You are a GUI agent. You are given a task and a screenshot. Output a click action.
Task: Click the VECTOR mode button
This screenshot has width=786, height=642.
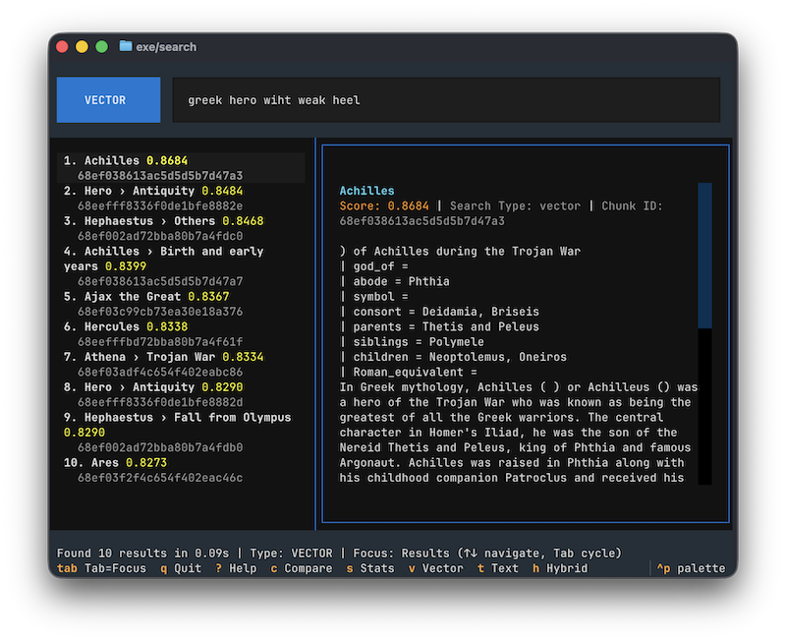[108, 99]
